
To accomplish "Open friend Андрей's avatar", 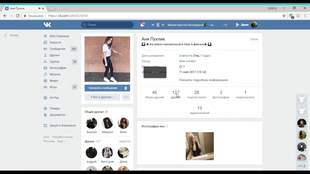I will pos(91,152).
